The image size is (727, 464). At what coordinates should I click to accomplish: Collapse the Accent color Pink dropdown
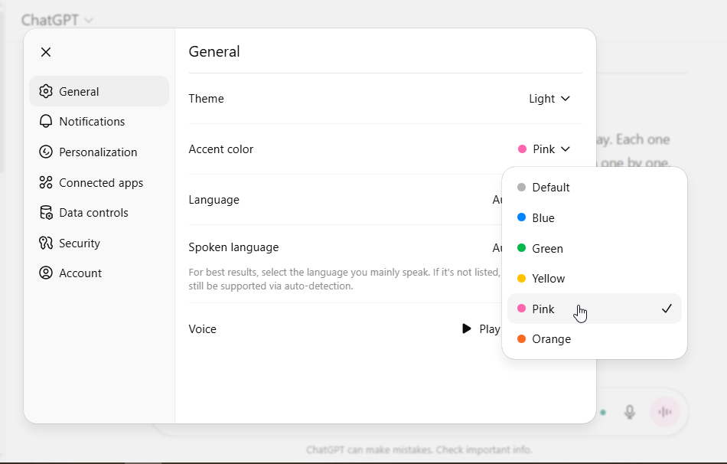[x=544, y=149]
